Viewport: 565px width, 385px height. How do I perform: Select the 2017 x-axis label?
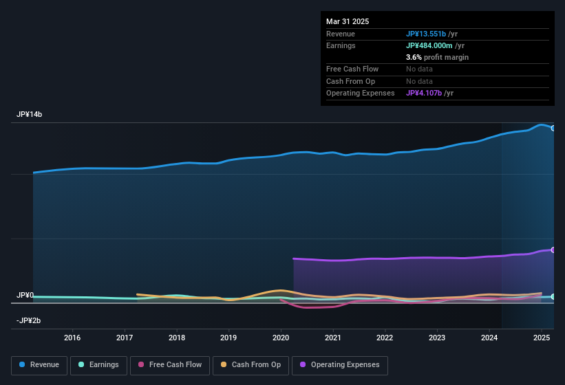pyautogui.click(x=125, y=338)
